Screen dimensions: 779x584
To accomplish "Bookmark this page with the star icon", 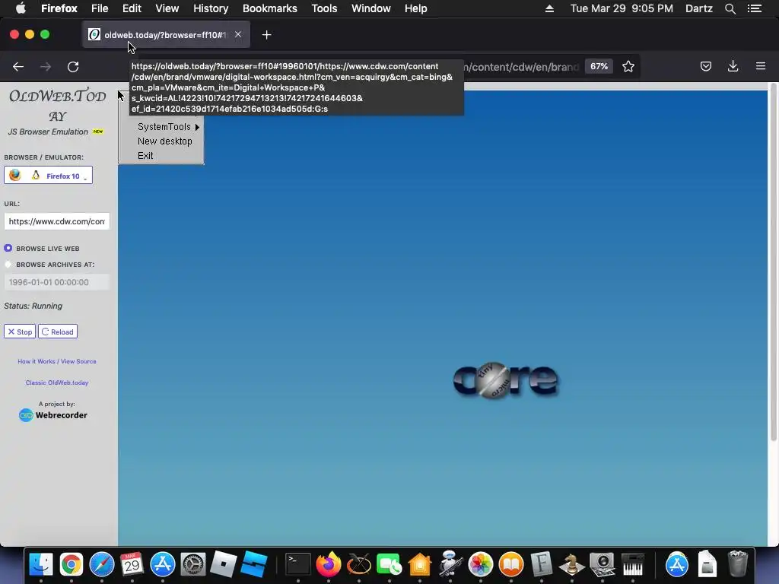I will [628, 67].
